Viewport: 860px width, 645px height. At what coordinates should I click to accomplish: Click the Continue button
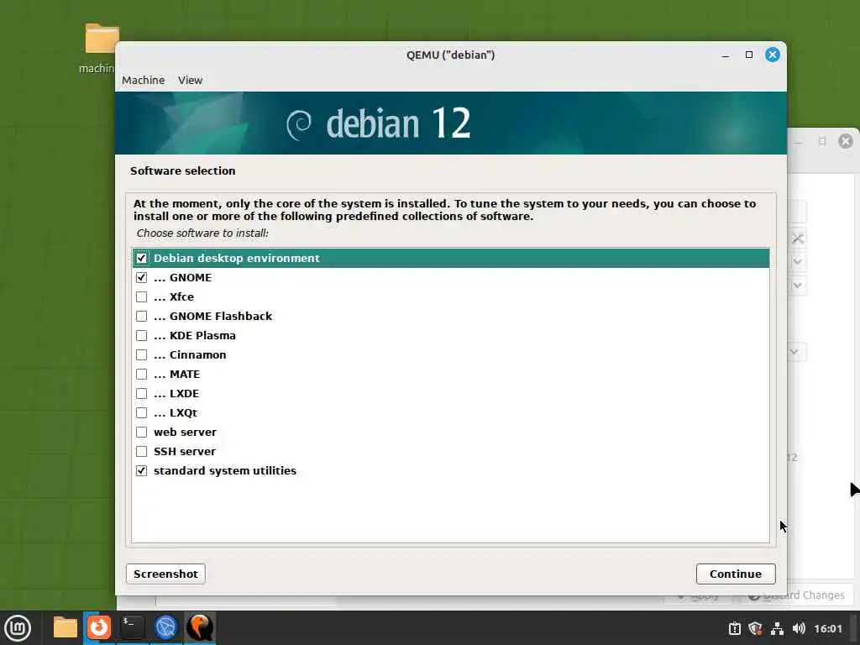[736, 574]
